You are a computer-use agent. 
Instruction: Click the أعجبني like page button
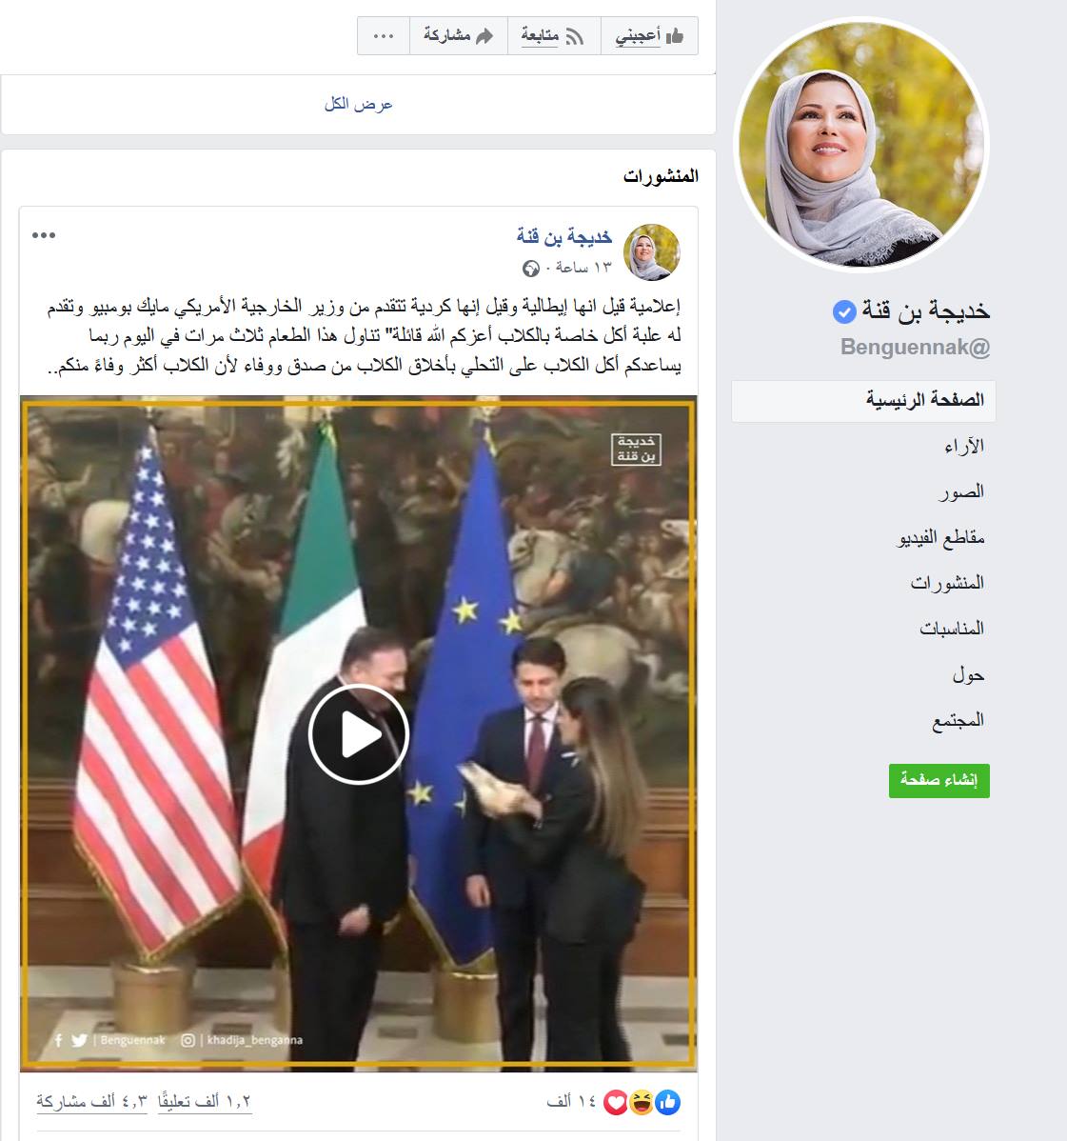(x=649, y=35)
